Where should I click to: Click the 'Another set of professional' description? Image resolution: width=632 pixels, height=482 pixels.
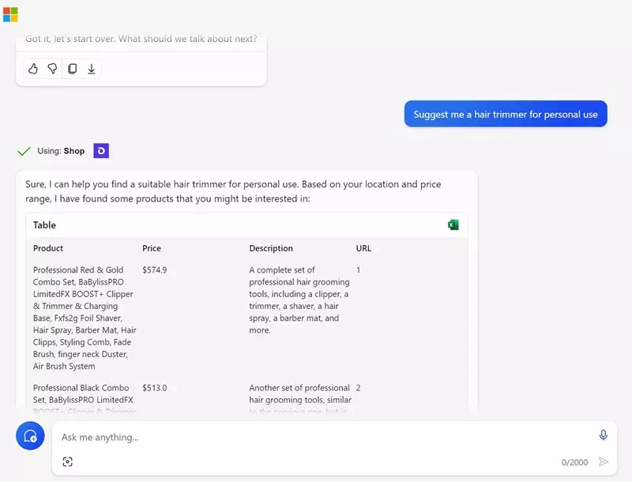(300, 398)
